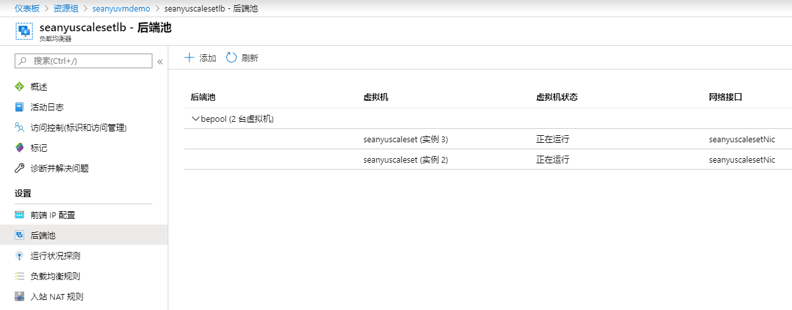Click the 负载均衡规则 rules icon
The width and height of the screenshot is (792, 310).
click(19, 276)
